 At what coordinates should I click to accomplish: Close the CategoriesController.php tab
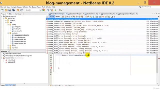coord(136,14)
